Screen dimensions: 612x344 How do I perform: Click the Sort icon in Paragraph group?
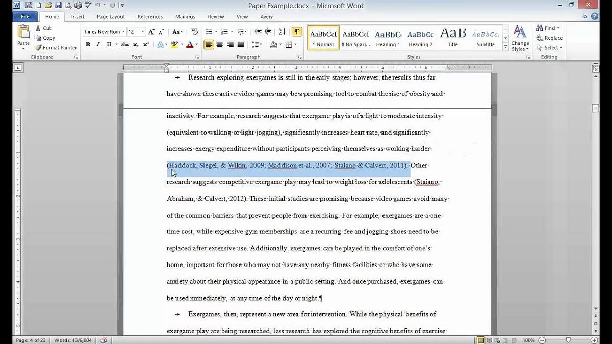[x=282, y=31]
